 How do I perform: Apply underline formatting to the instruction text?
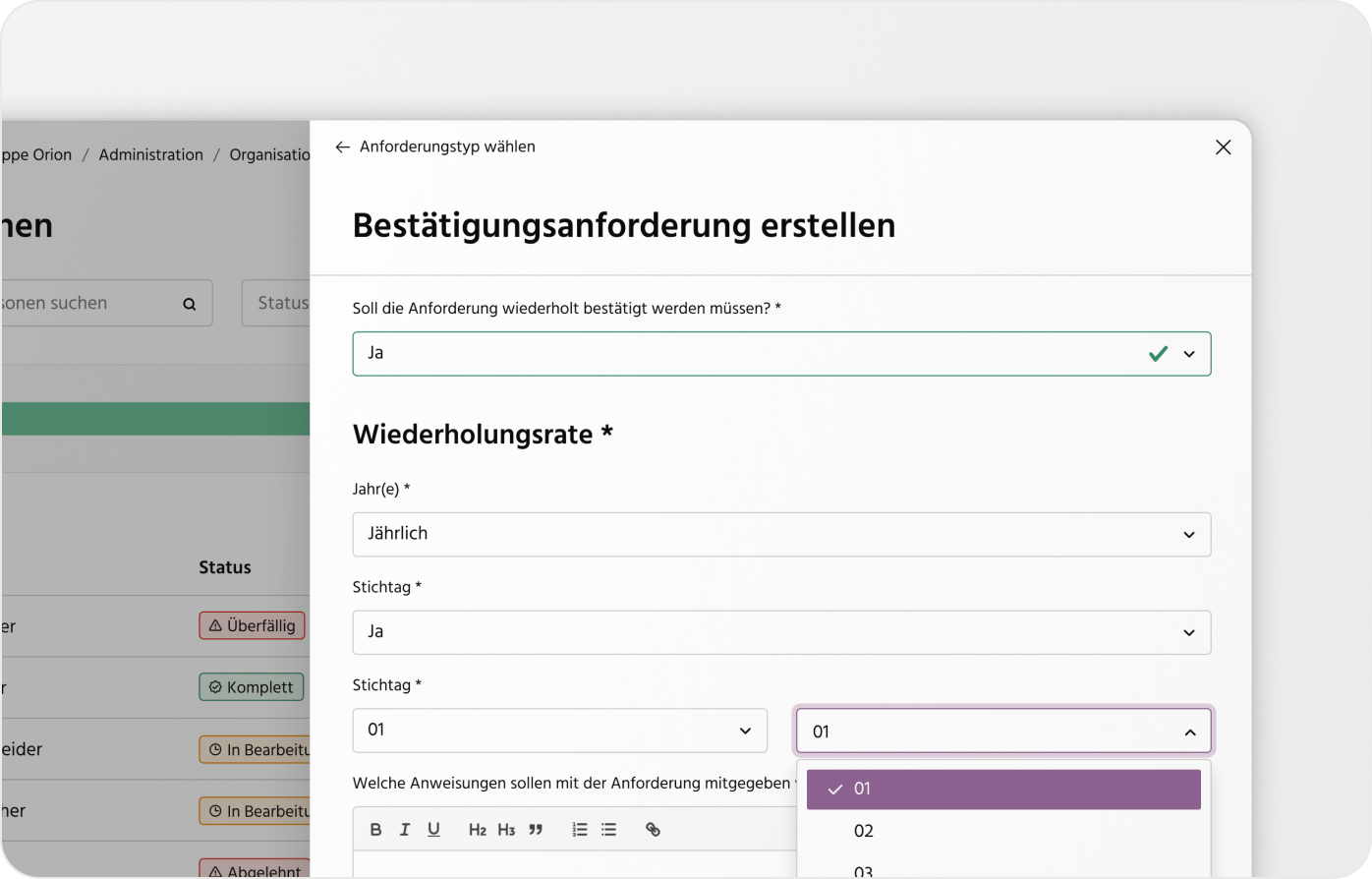click(433, 829)
